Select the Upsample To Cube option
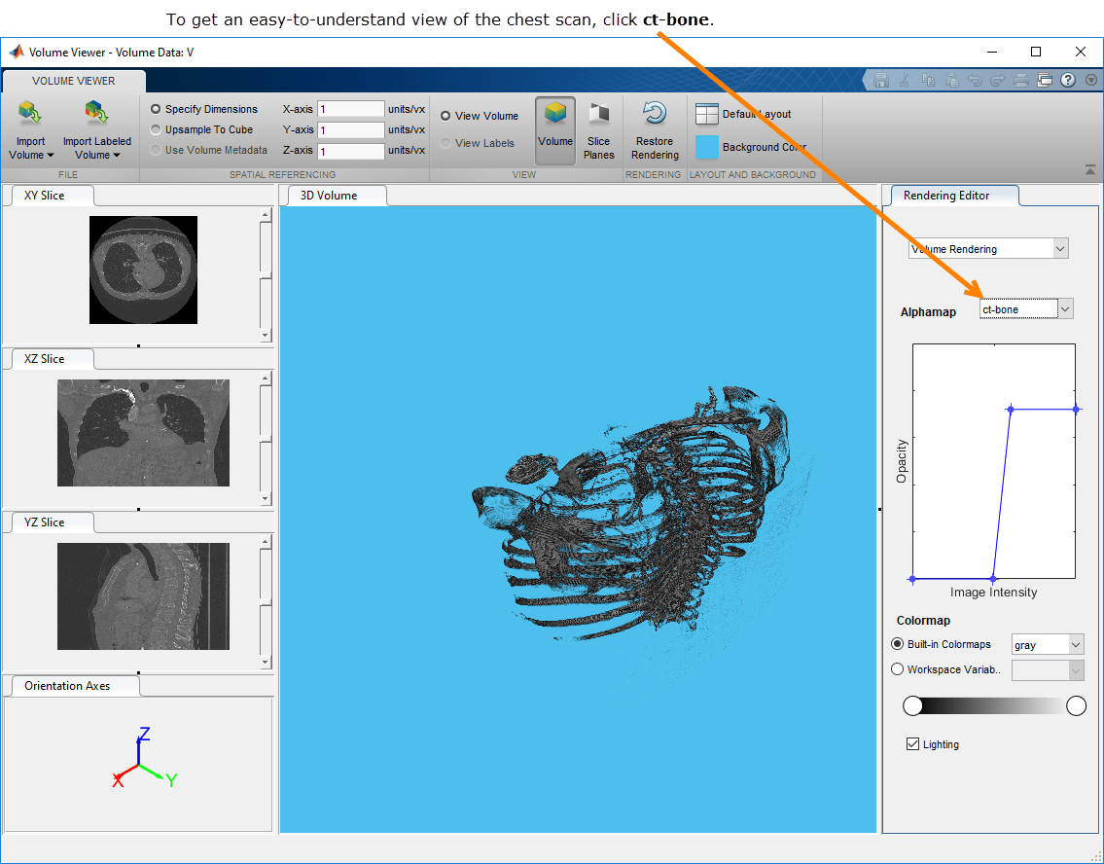 click(157, 129)
